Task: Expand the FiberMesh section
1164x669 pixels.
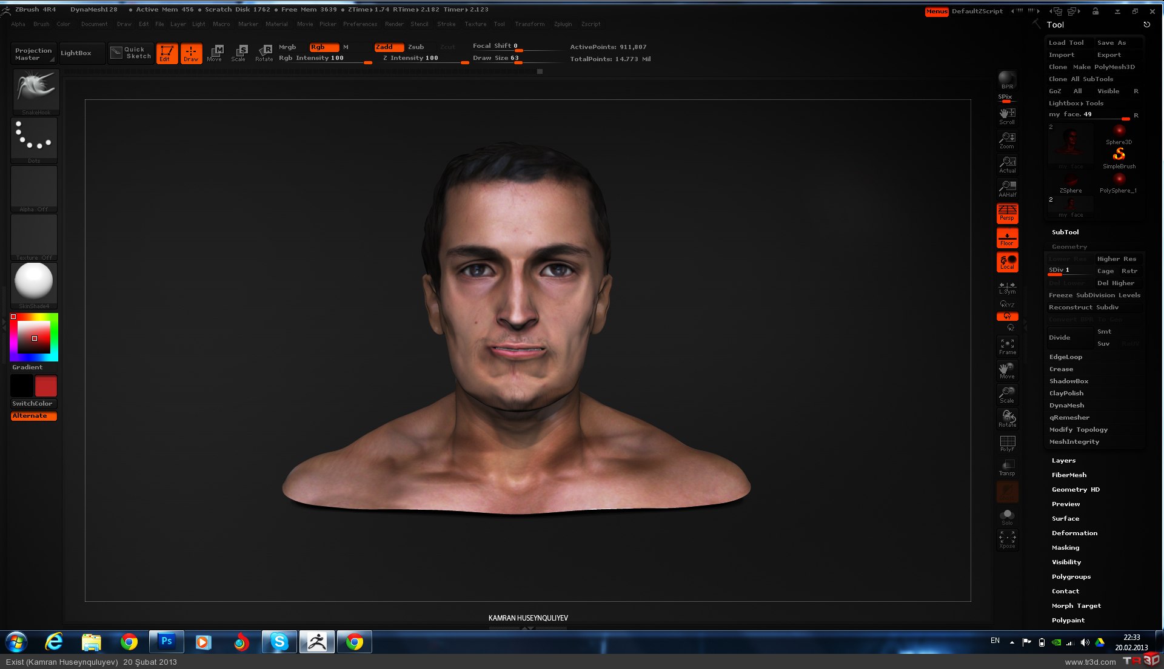Action: coord(1069,475)
